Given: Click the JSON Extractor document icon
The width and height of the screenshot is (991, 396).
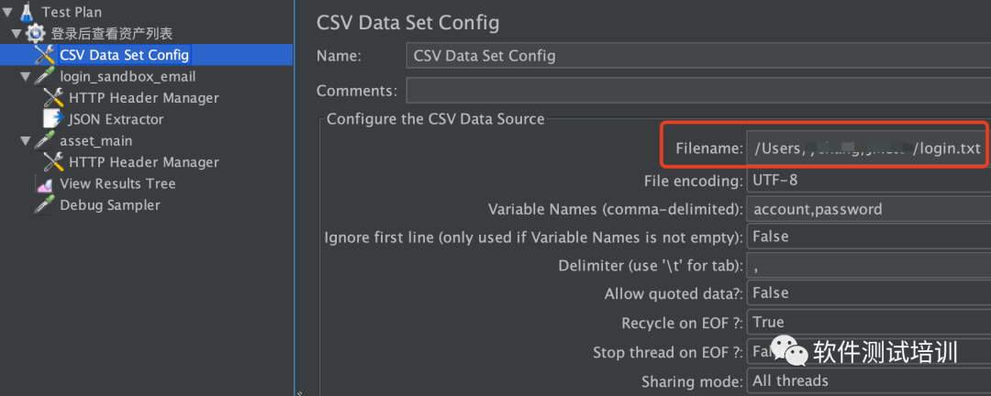Looking at the screenshot, I should [x=53, y=119].
